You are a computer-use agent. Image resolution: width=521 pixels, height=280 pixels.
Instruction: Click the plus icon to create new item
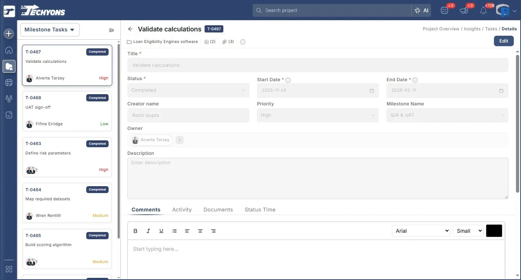click(8, 34)
